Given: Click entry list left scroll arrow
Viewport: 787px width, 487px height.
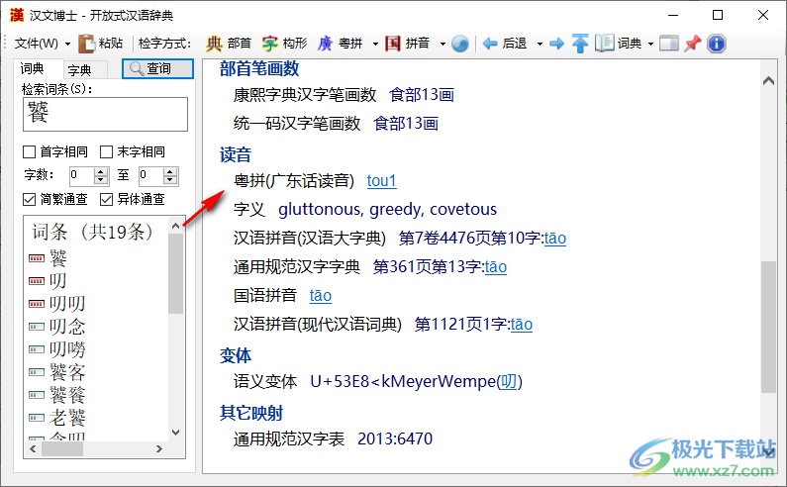Looking at the screenshot, I should 33,448.
